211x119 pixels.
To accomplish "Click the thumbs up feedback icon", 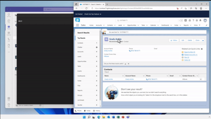I will (x=125, y=64).
